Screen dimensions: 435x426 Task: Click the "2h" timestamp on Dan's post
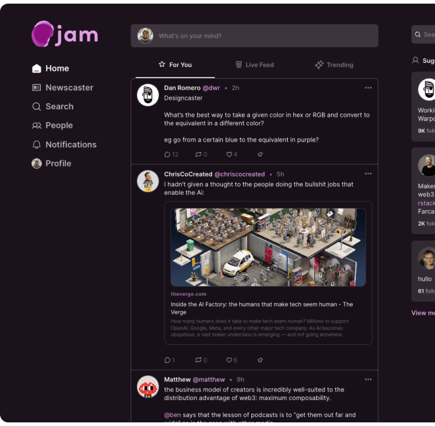[x=236, y=88]
